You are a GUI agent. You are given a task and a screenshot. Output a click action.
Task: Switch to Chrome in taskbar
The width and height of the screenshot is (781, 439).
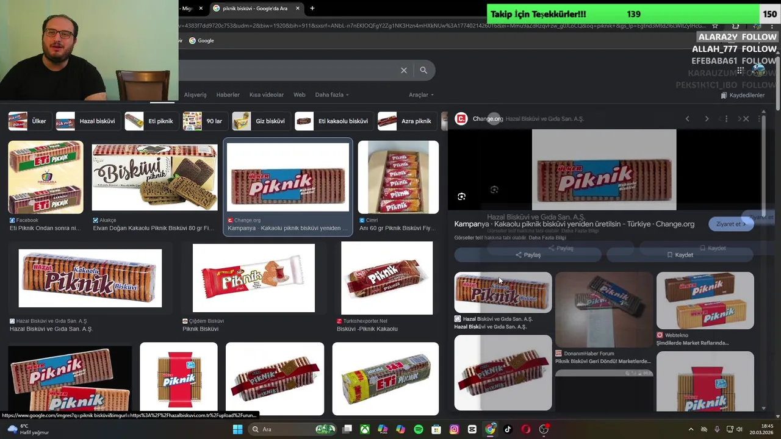(x=490, y=429)
